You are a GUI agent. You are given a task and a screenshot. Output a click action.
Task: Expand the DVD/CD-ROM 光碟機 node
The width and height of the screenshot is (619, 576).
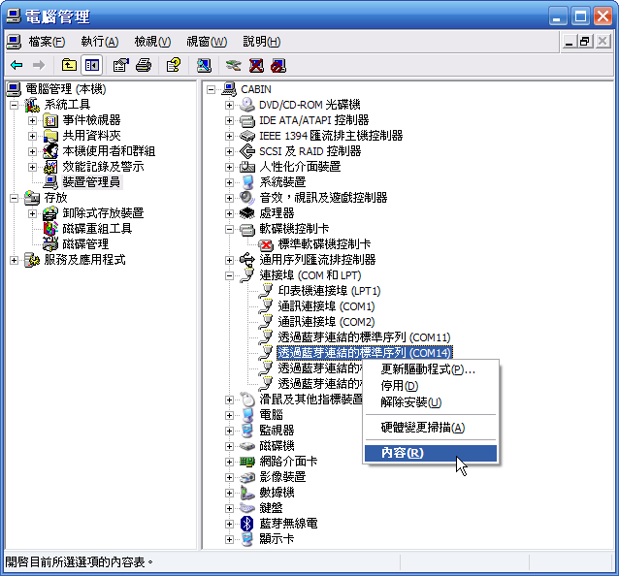229,105
